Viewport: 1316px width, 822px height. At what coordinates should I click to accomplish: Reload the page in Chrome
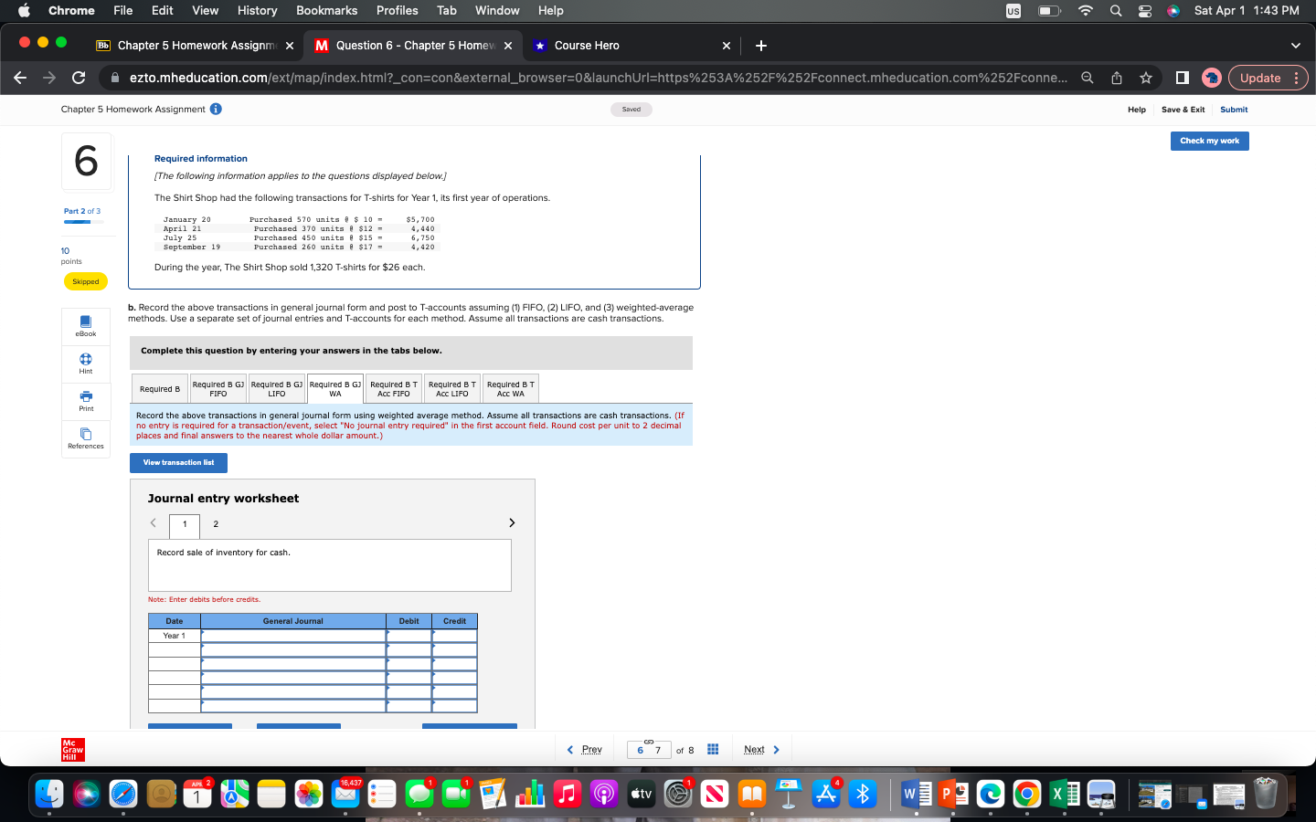79,78
